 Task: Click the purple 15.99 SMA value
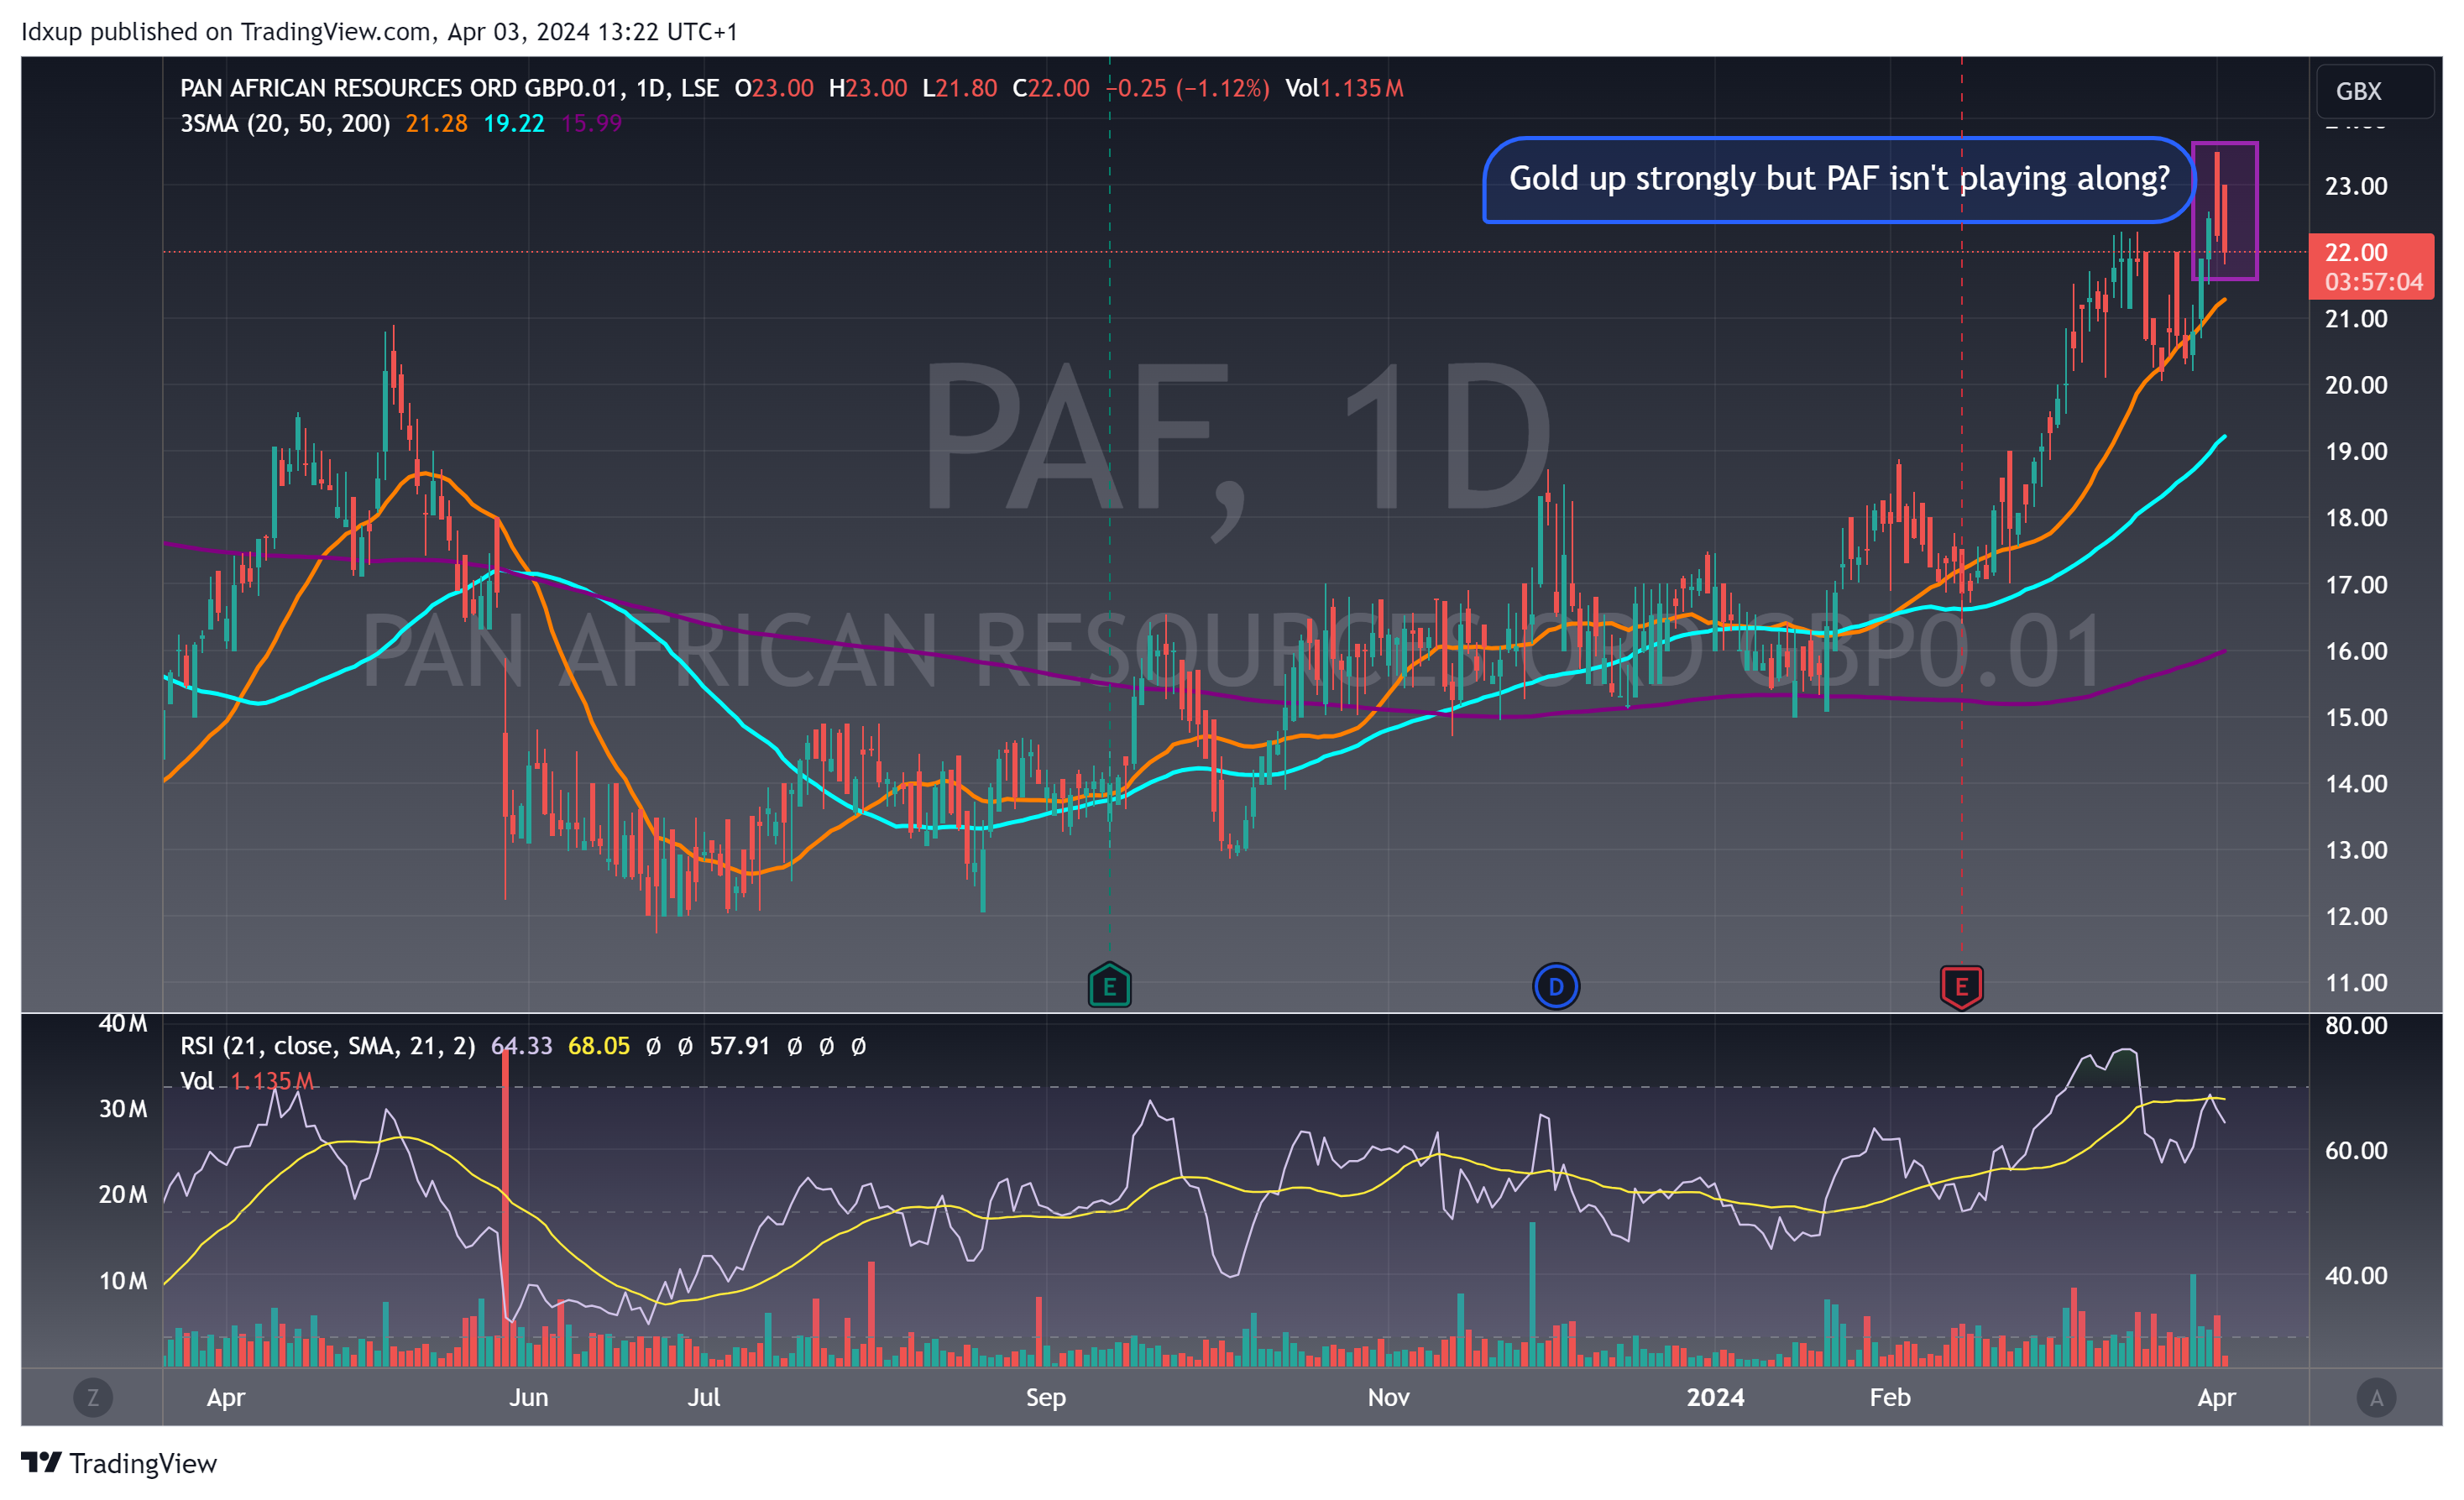coord(592,123)
